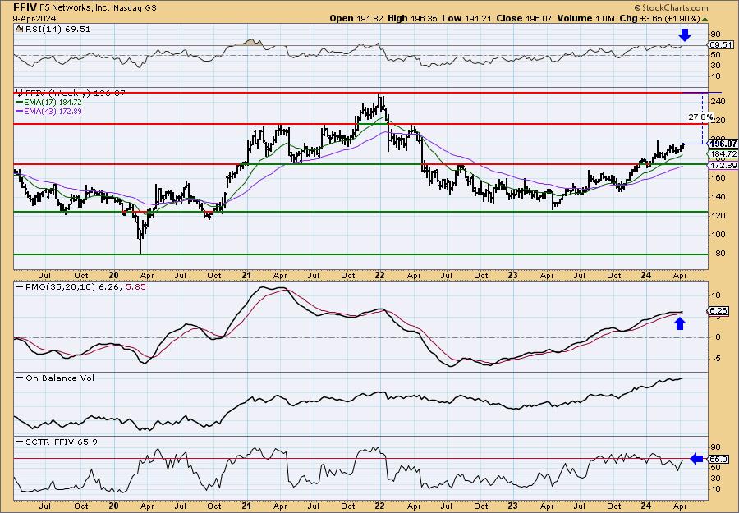Click the -5 tick on the PMO axis
739x513 pixels.
(x=715, y=359)
